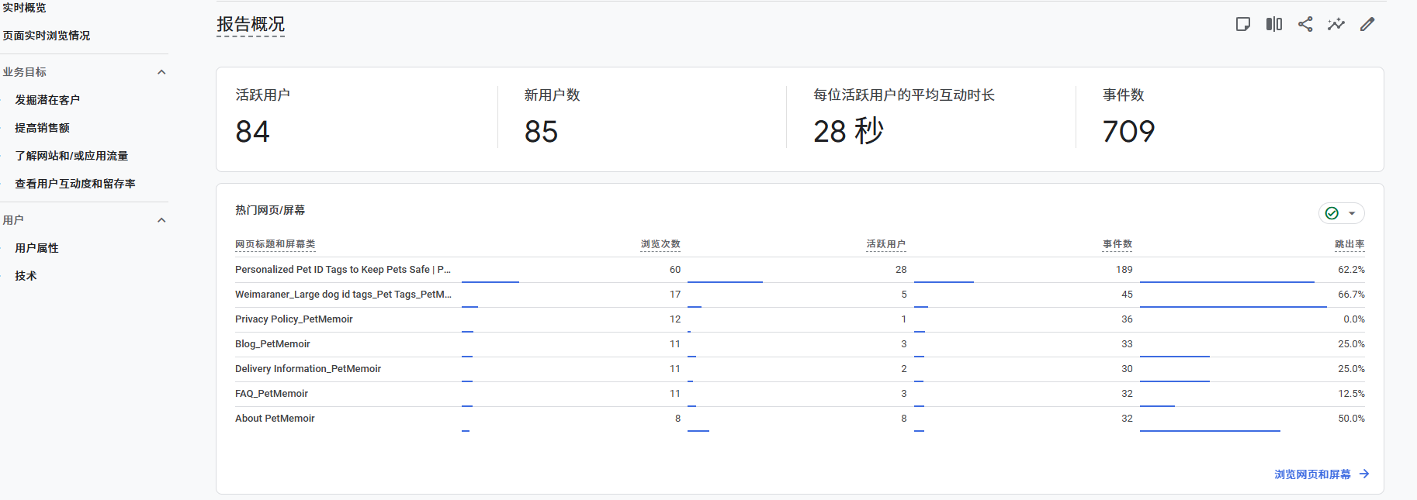Click the pencil edit report icon
1417x500 pixels.
[1367, 24]
